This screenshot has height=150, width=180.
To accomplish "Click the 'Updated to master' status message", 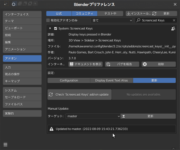I will pyautogui.click(x=92, y=129).
